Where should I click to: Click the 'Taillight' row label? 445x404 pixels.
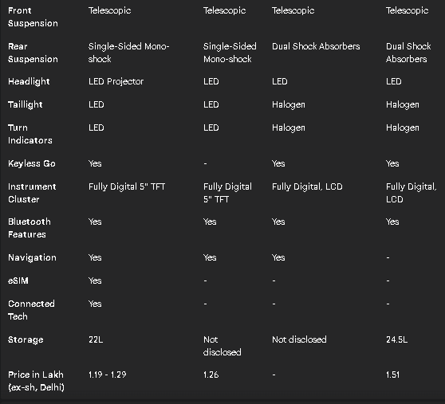(x=26, y=104)
